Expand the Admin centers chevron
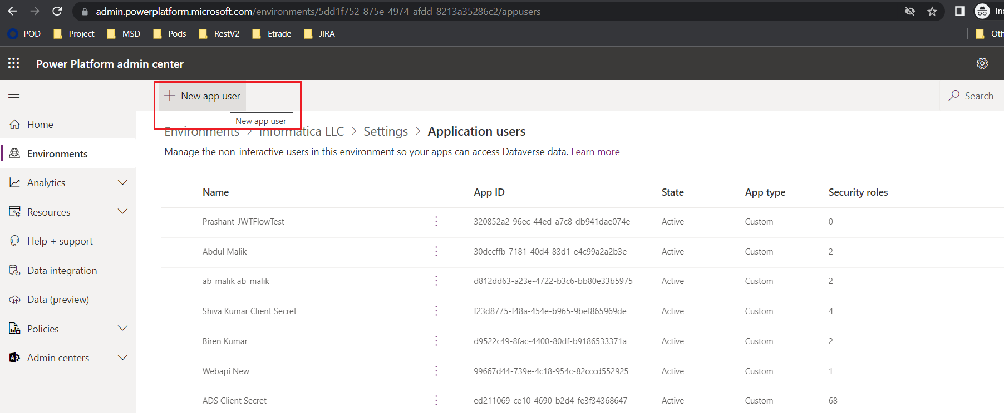The width and height of the screenshot is (1004, 413). [123, 357]
